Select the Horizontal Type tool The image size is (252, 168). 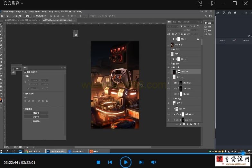(x=1, y=73)
